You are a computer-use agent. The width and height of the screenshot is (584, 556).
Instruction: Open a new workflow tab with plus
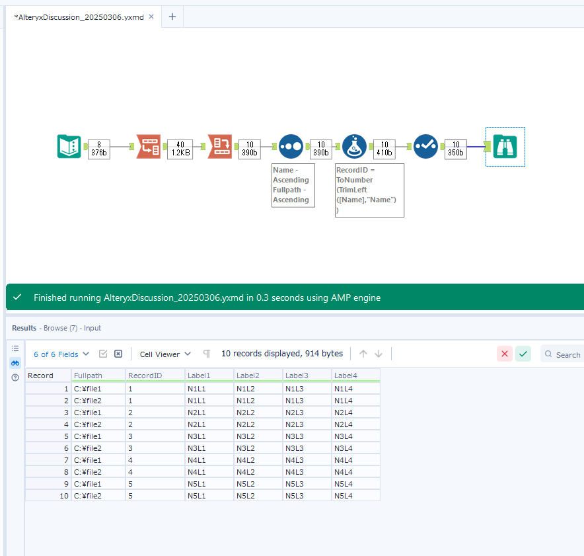point(172,17)
